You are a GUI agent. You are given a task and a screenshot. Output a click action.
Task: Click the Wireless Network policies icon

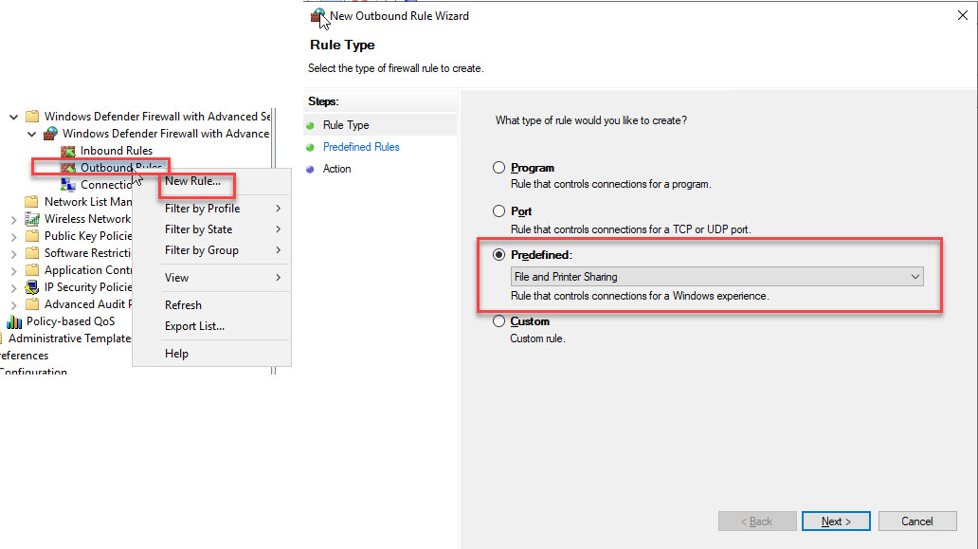point(32,219)
